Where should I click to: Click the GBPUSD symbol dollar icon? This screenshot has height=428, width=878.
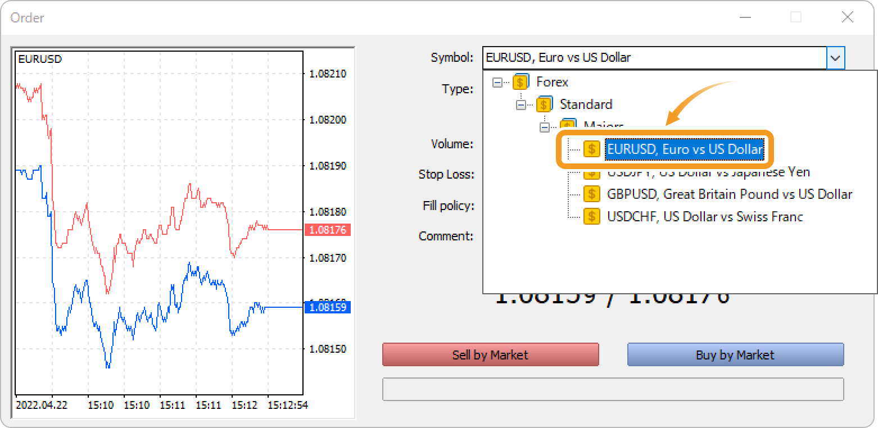(591, 194)
